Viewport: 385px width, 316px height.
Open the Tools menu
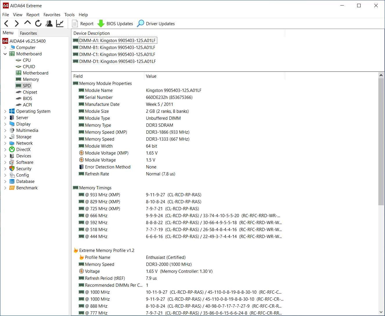(x=69, y=14)
